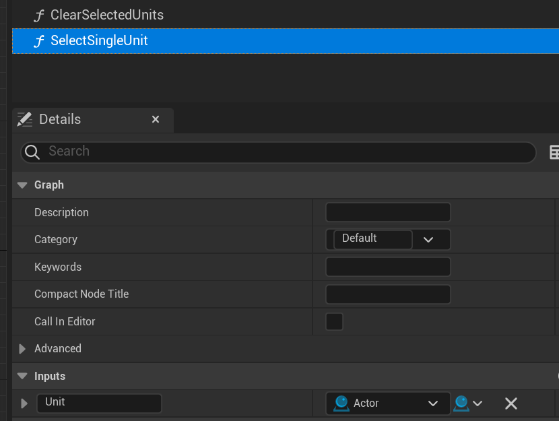Enable the Call In Editor checkbox

pos(334,321)
